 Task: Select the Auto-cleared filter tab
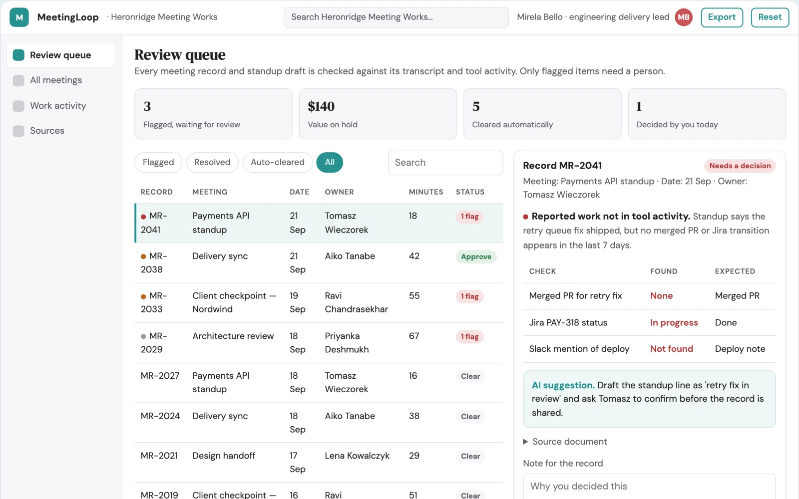click(278, 162)
